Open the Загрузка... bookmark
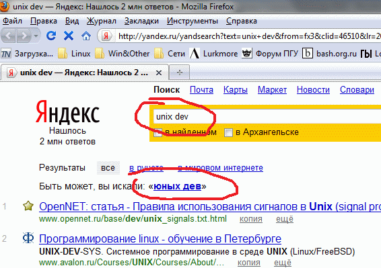The image size is (381, 268). (27, 54)
